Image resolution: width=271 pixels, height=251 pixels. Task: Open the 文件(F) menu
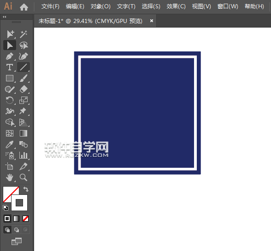[50, 6]
